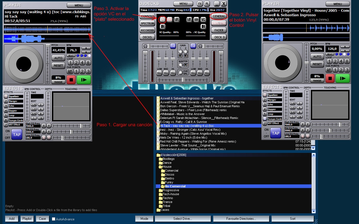359x224 pixels.
Task: Enable effect 1 Equalizer on left player
Action: click(6, 96)
